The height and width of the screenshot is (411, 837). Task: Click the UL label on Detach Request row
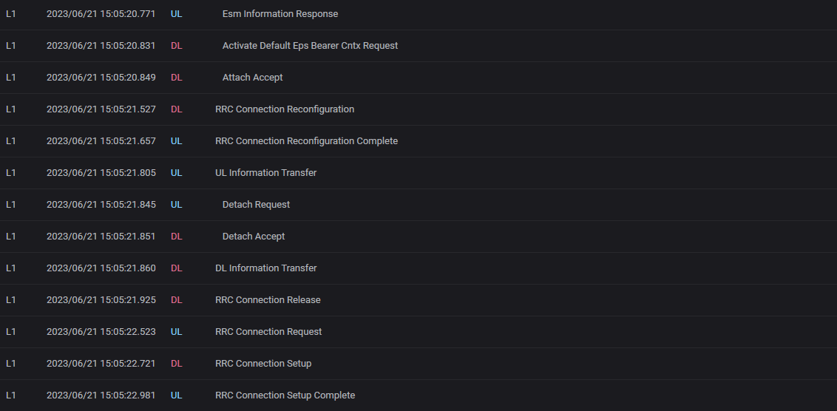[176, 205]
